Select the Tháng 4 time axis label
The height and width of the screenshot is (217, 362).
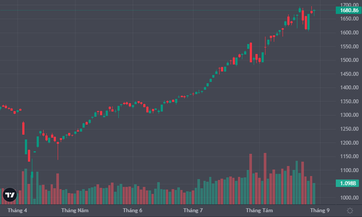click(x=17, y=210)
